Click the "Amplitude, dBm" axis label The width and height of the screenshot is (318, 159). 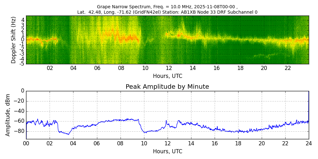[8, 115]
